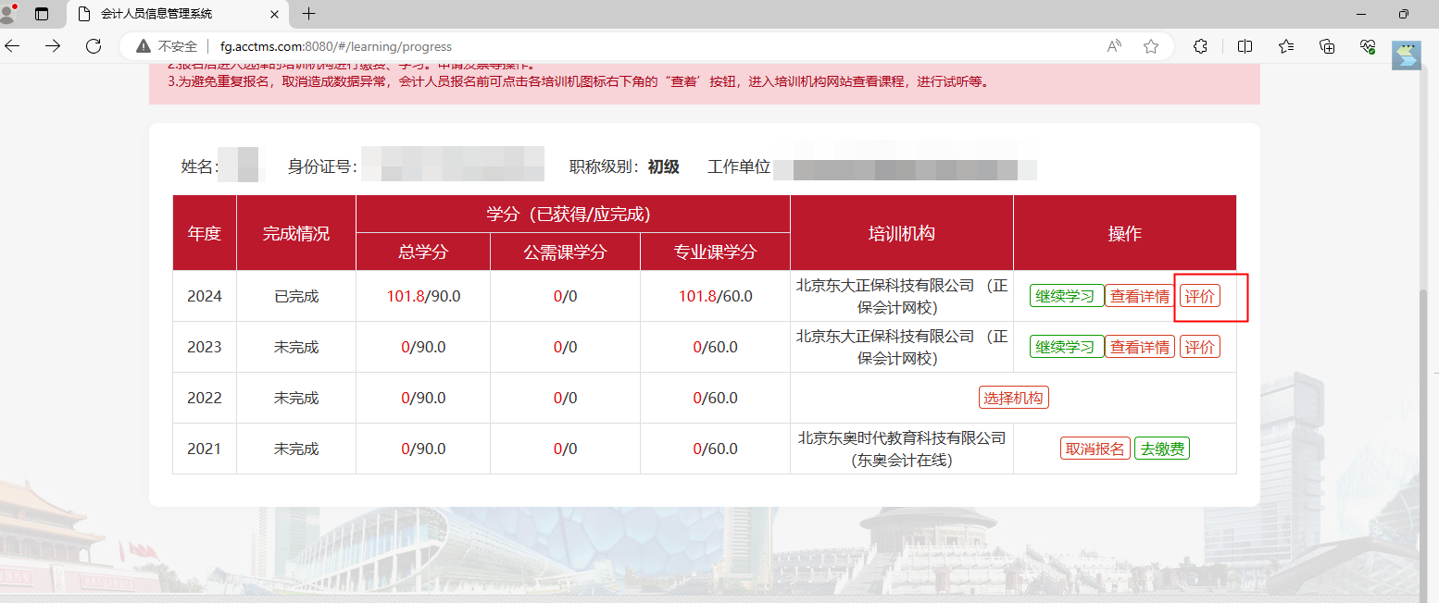The image size is (1439, 603).
Task: Click the 总学分 column header
Action: point(423,252)
